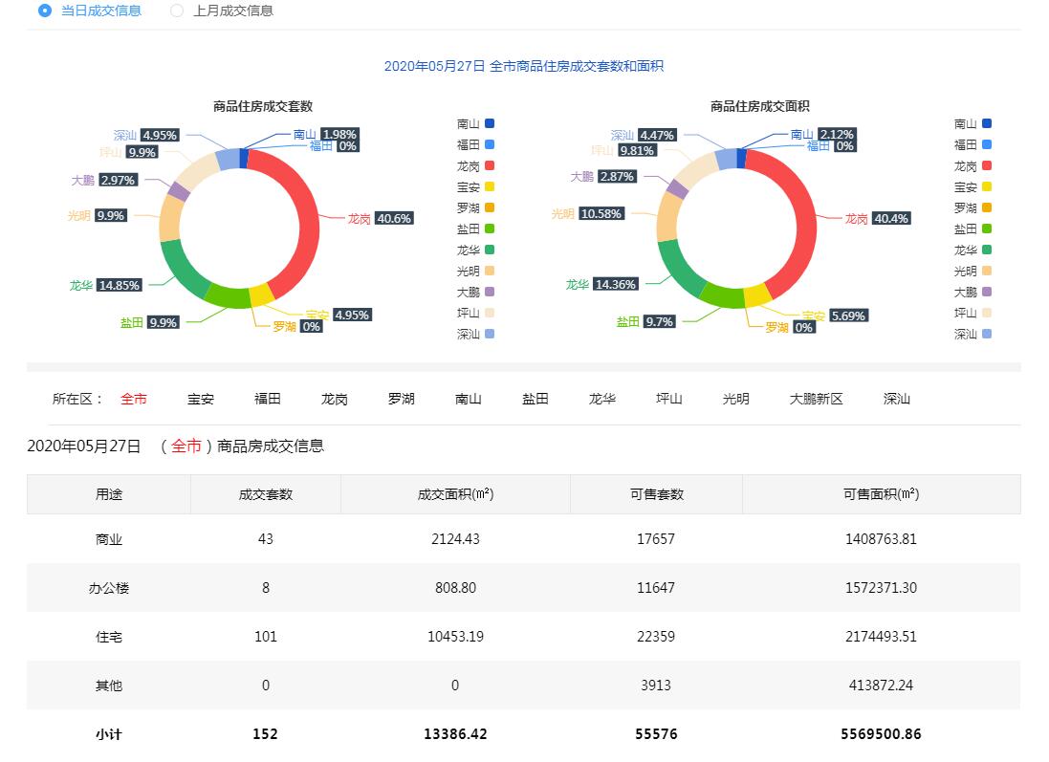Viewport: 1049px width, 762px height.
Task: Hide 盐田 series via 成交面积 chart legend
Action: [973, 229]
